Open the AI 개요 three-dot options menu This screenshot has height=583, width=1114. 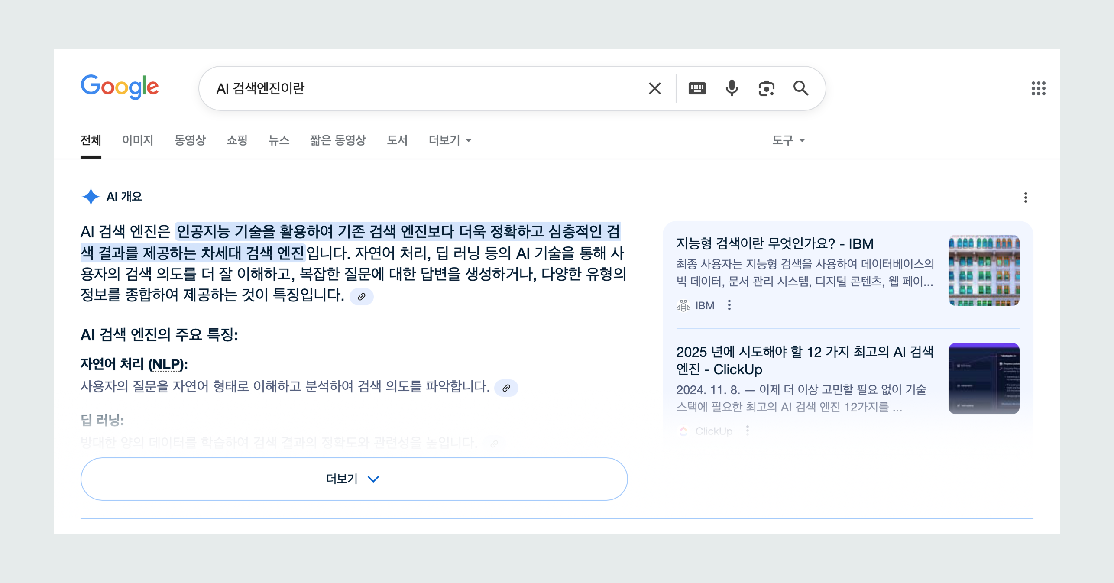(x=1025, y=198)
